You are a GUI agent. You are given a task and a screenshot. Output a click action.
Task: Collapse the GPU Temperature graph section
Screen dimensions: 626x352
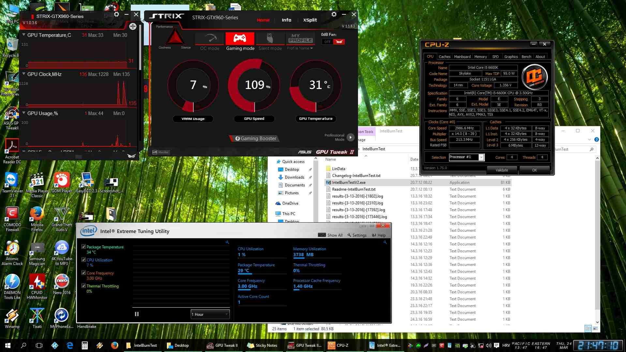(x=24, y=35)
